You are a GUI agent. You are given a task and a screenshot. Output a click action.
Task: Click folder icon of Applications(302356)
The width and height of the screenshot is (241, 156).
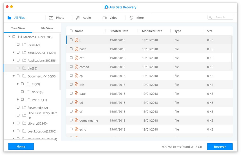click(24, 60)
